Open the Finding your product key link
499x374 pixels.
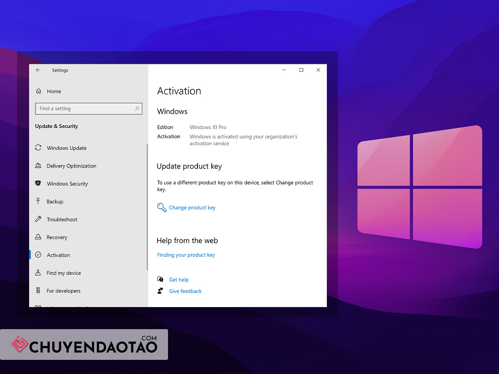pos(186,255)
